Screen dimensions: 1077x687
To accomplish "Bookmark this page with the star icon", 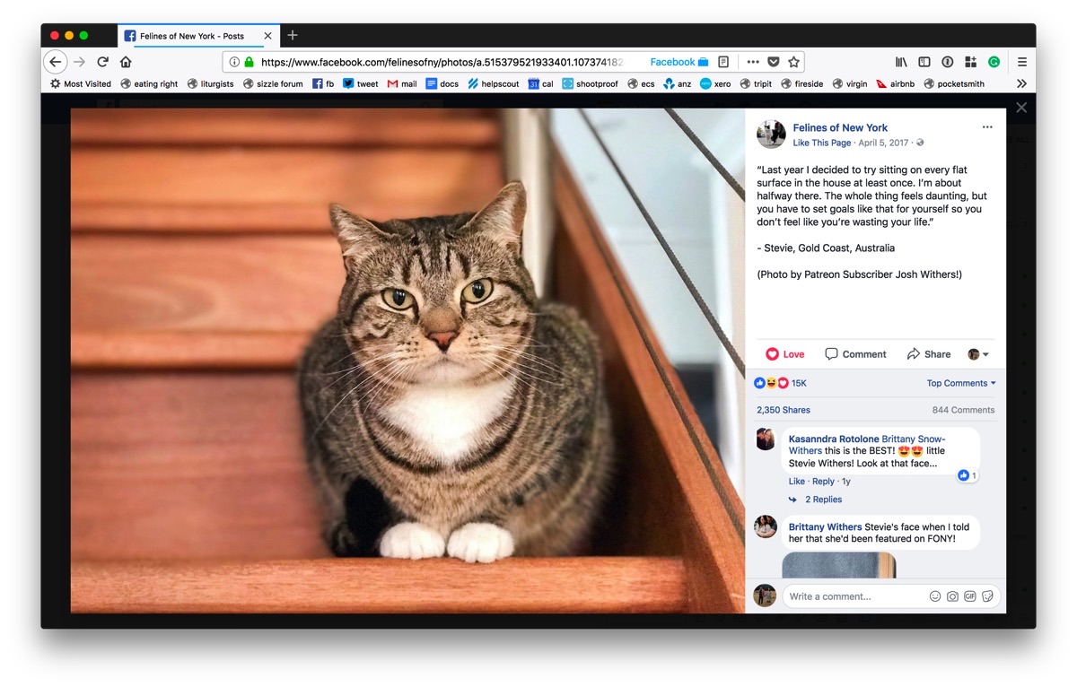I will pyautogui.click(x=793, y=62).
